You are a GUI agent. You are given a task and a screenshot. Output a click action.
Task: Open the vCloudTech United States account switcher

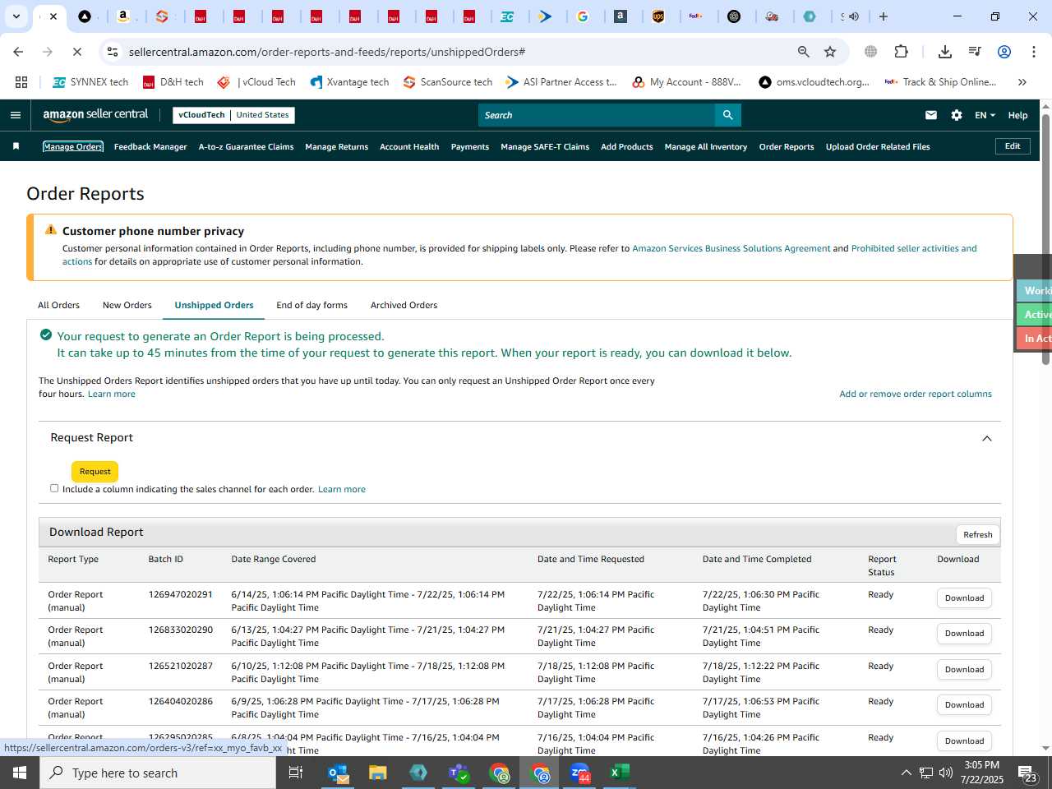point(233,115)
